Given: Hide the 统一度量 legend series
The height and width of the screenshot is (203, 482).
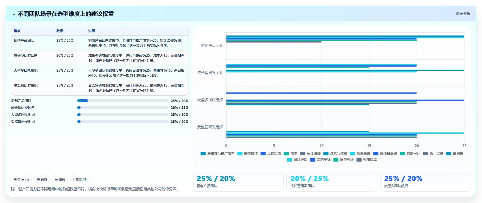Looking at the screenshot, I should click(x=433, y=153).
